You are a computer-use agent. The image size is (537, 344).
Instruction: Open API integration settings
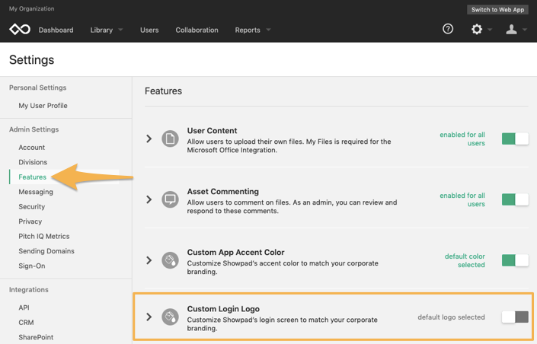[x=24, y=307]
